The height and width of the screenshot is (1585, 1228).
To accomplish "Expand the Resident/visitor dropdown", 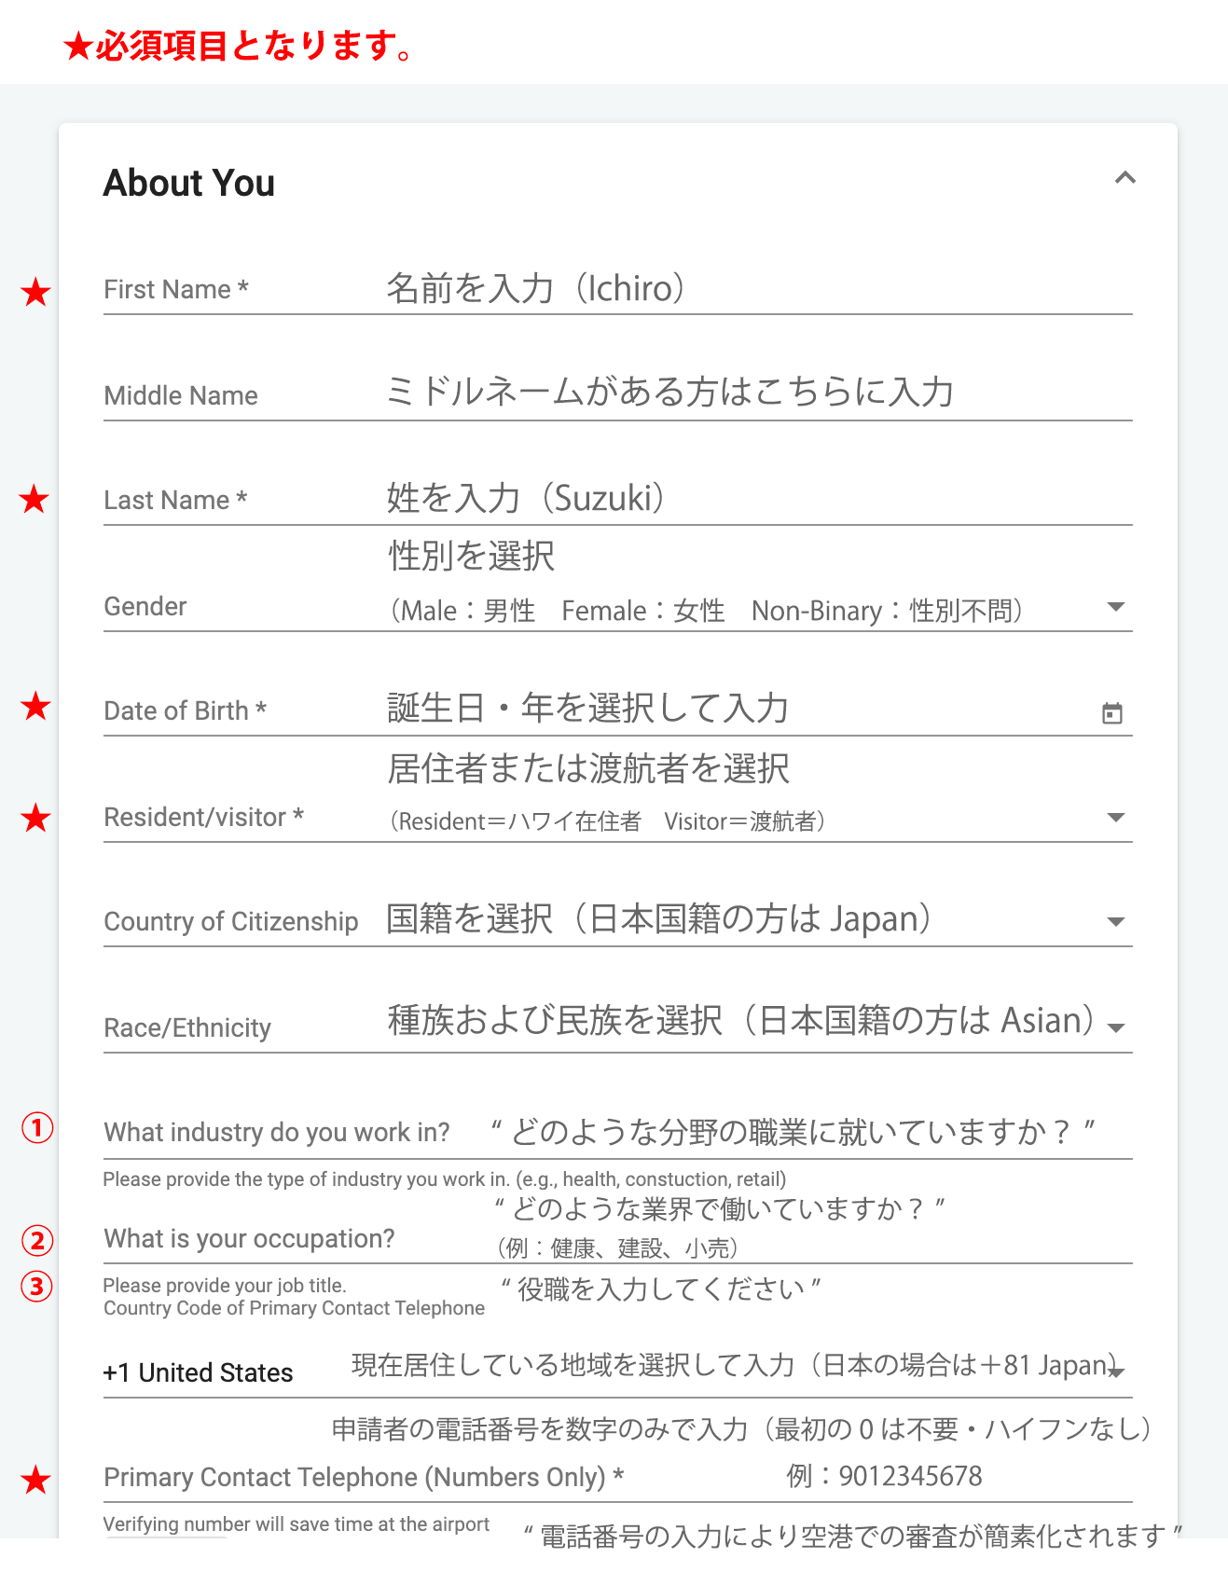I will pos(1114,818).
